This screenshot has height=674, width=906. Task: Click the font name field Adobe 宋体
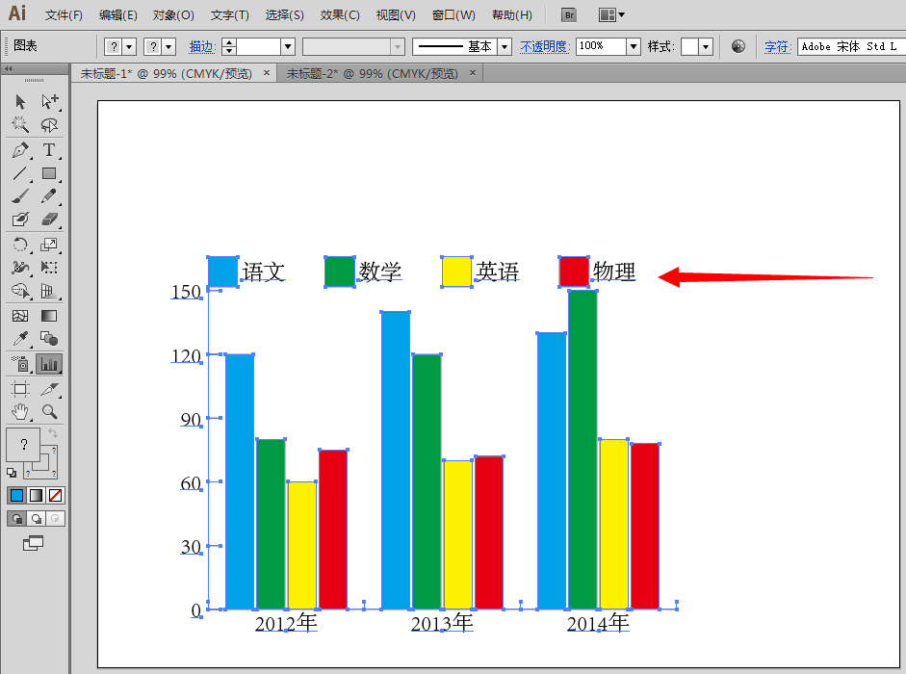pos(851,47)
